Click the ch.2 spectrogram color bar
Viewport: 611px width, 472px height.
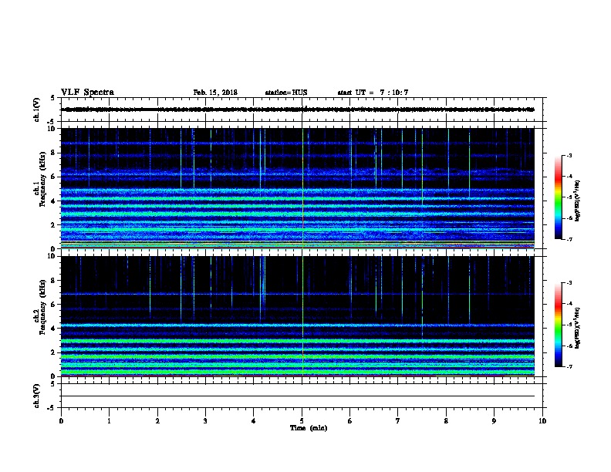pyautogui.click(x=558, y=325)
